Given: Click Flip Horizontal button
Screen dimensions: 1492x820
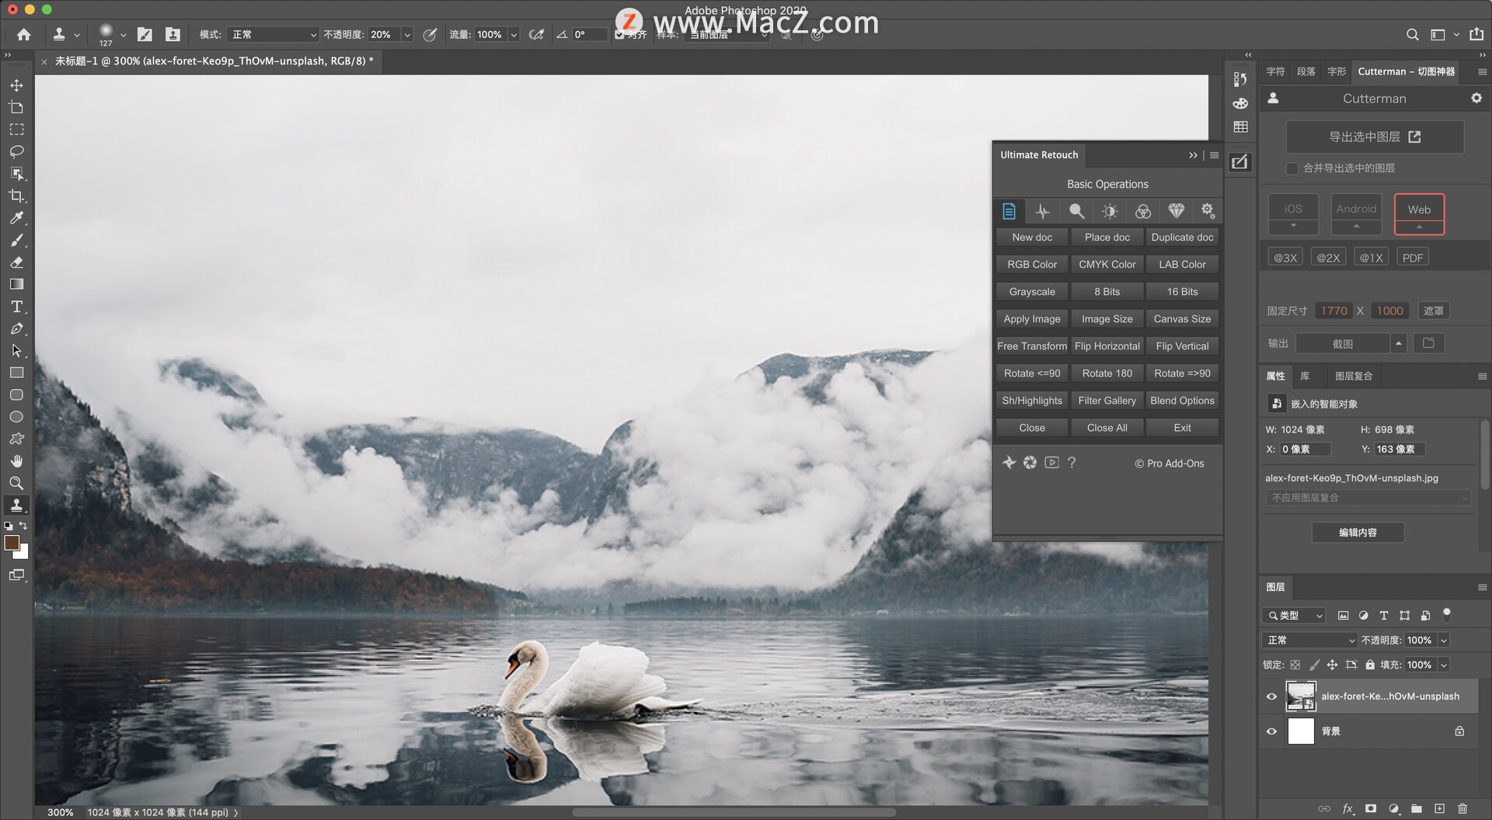Looking at the screenshot, I should (1107, 346).
